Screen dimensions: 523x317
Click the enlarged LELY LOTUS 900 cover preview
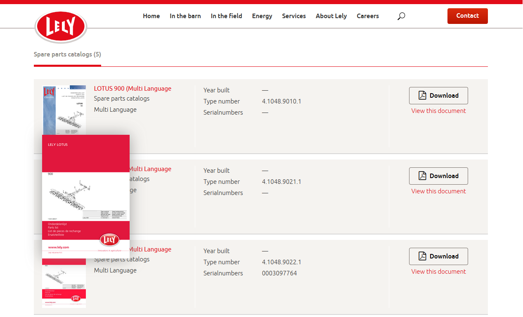[86, 197]
